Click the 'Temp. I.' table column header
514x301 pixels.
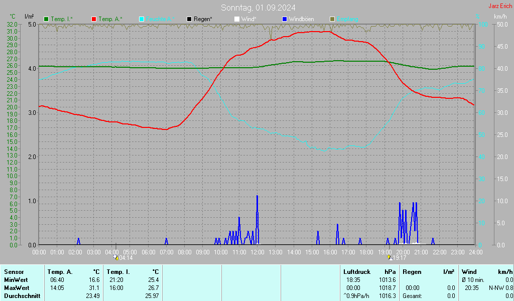(x=118, y=272)
